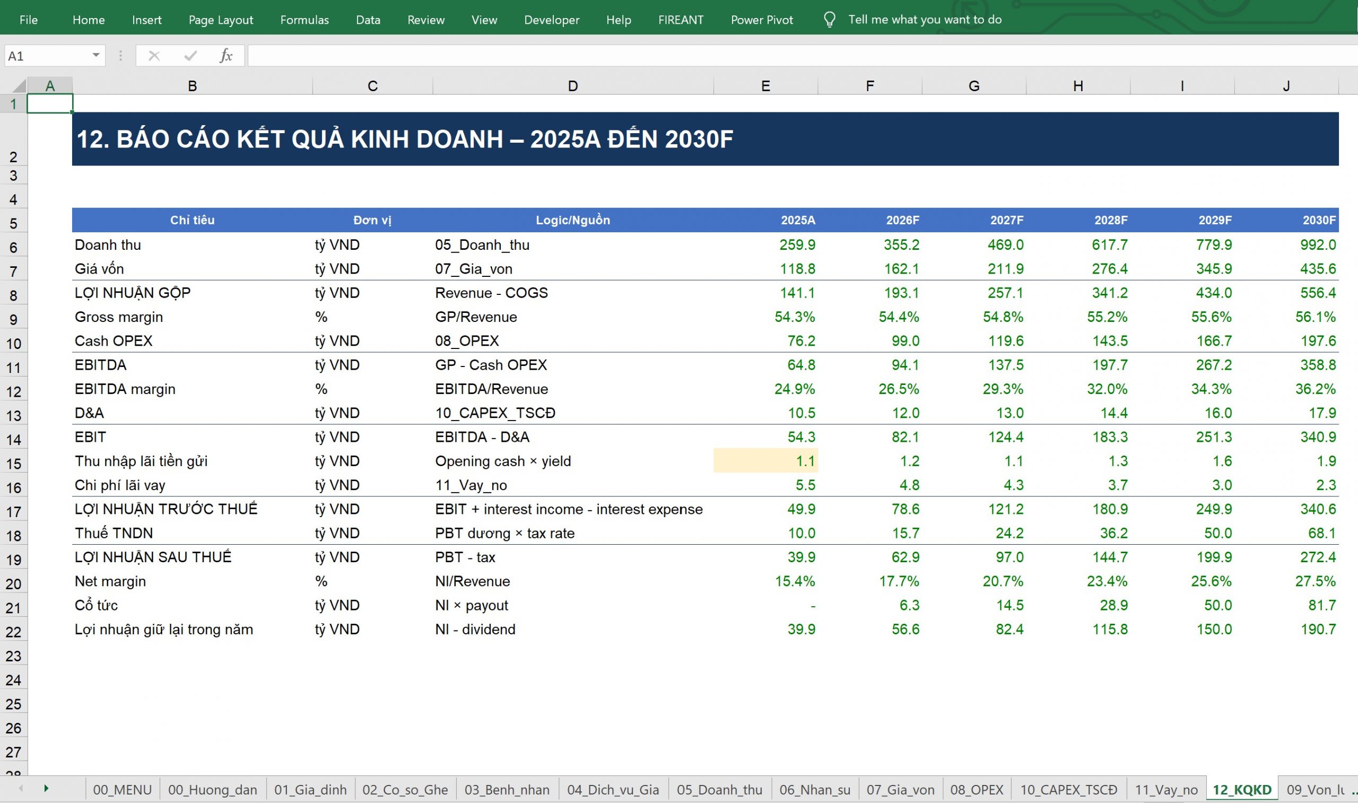The image size is (1358, 803).
Task: Click the Cancel X icon in formula bar
Action: (x=154, y=56)
